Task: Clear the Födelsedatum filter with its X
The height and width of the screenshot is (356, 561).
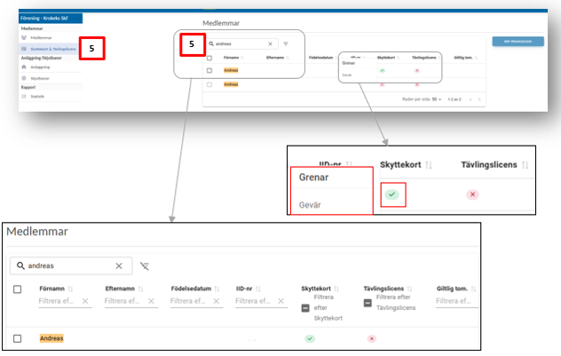Action: [x=217, y=301]
